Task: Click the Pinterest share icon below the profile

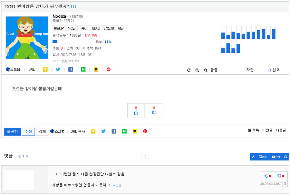Action: point(109,70)
